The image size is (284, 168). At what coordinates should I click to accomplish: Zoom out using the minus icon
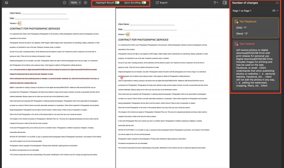tap(64, 2)
